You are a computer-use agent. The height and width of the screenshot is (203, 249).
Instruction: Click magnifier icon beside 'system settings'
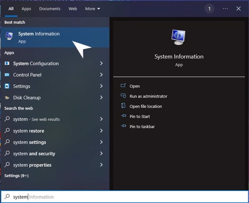click(7, 142)
